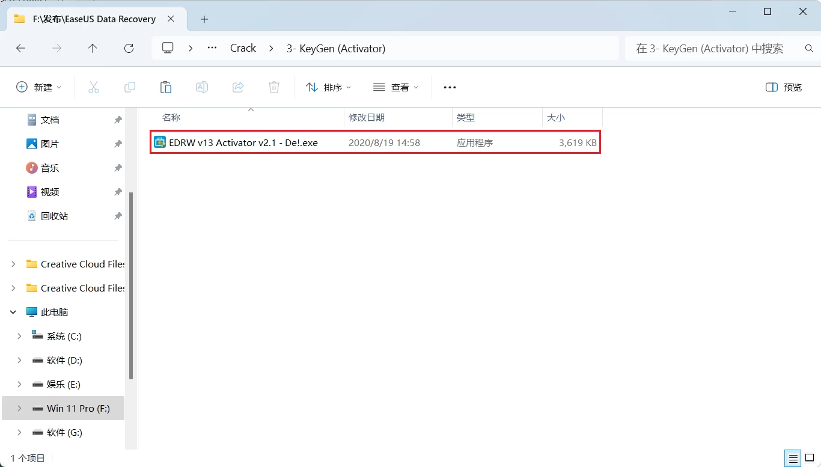
Task: Close the EaseUS Data Recovery tab
Action: (171, 19)
